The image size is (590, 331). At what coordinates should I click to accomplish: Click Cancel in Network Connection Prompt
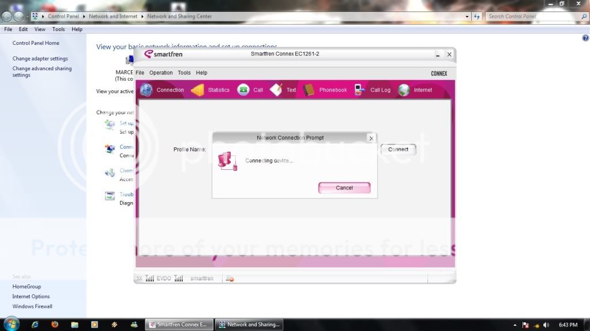pos(344,188)
